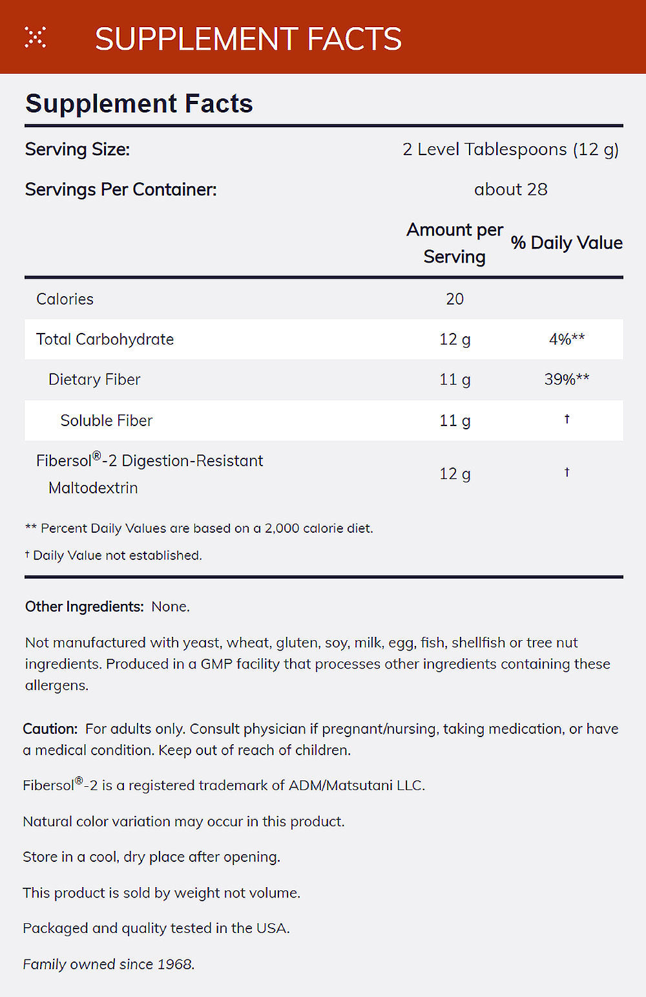Select the Calories row label

tap(65, 299)
